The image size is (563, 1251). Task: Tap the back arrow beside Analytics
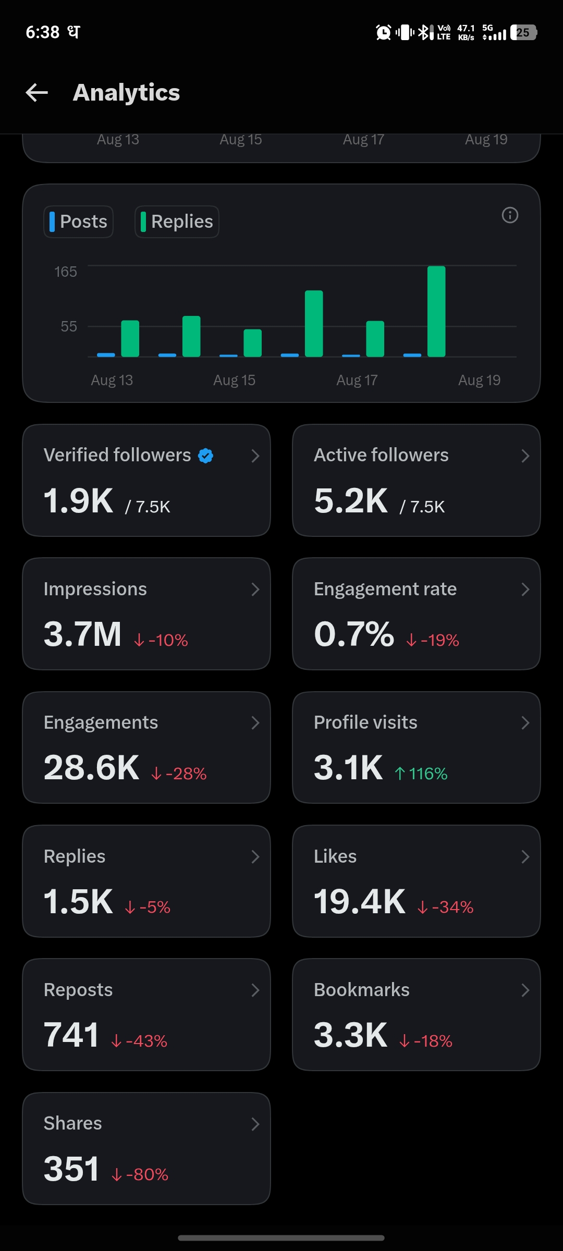click(36, 93)
